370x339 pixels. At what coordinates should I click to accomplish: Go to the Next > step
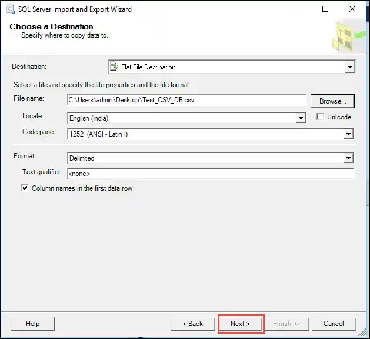point(240,324)
